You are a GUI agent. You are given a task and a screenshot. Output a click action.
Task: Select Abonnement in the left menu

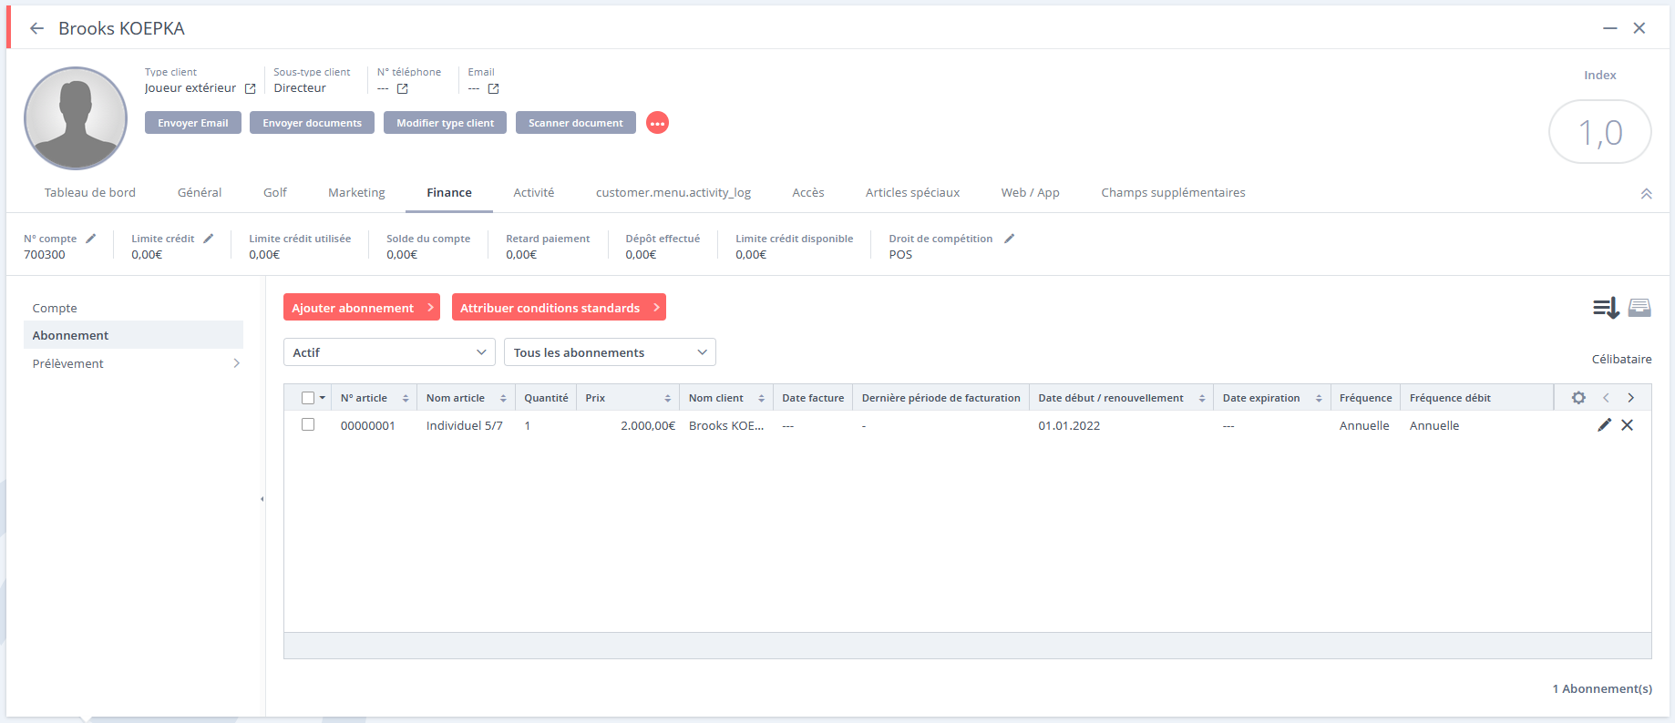pyautogui.click(x=133, y=335)
